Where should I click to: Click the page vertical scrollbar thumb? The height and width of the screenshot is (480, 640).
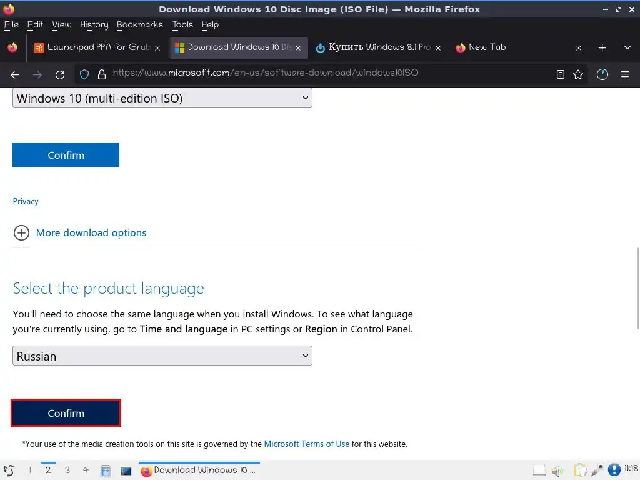(638, 288)
